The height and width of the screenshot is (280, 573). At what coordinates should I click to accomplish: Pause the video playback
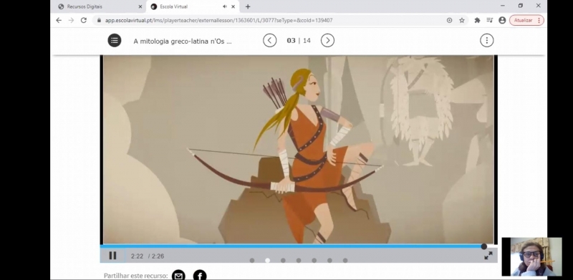[112, 256]
